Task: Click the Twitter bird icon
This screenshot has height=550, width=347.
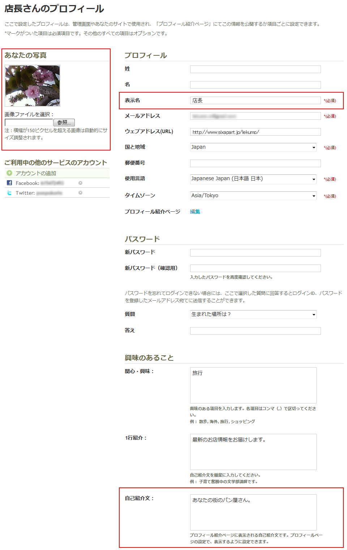Action: (9, 192)
